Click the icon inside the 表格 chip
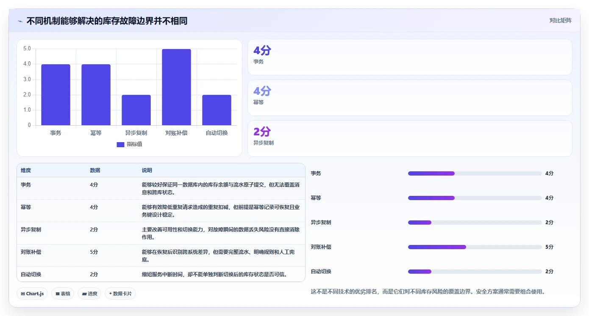This screenshot has height=316, width=589. click(x=57, y=294)
